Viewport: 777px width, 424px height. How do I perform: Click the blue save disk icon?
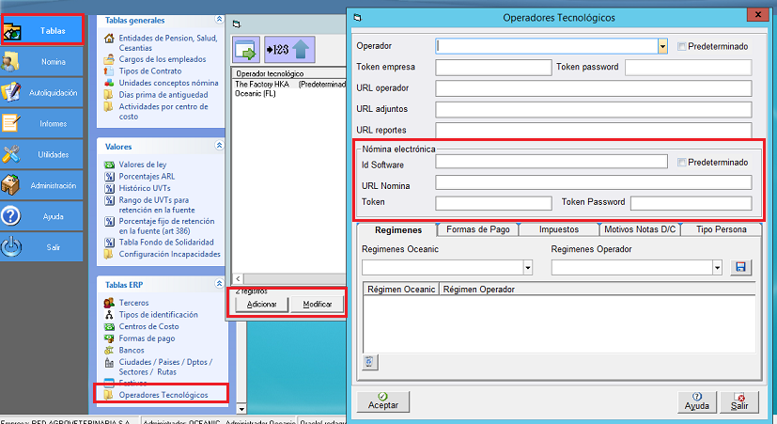[740, 268]
